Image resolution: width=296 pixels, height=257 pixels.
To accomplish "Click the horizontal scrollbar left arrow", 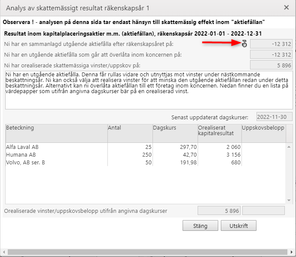I will click(x=3, y=252).
